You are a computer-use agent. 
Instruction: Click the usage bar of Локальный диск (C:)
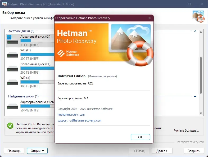click(x=37, y=41)
